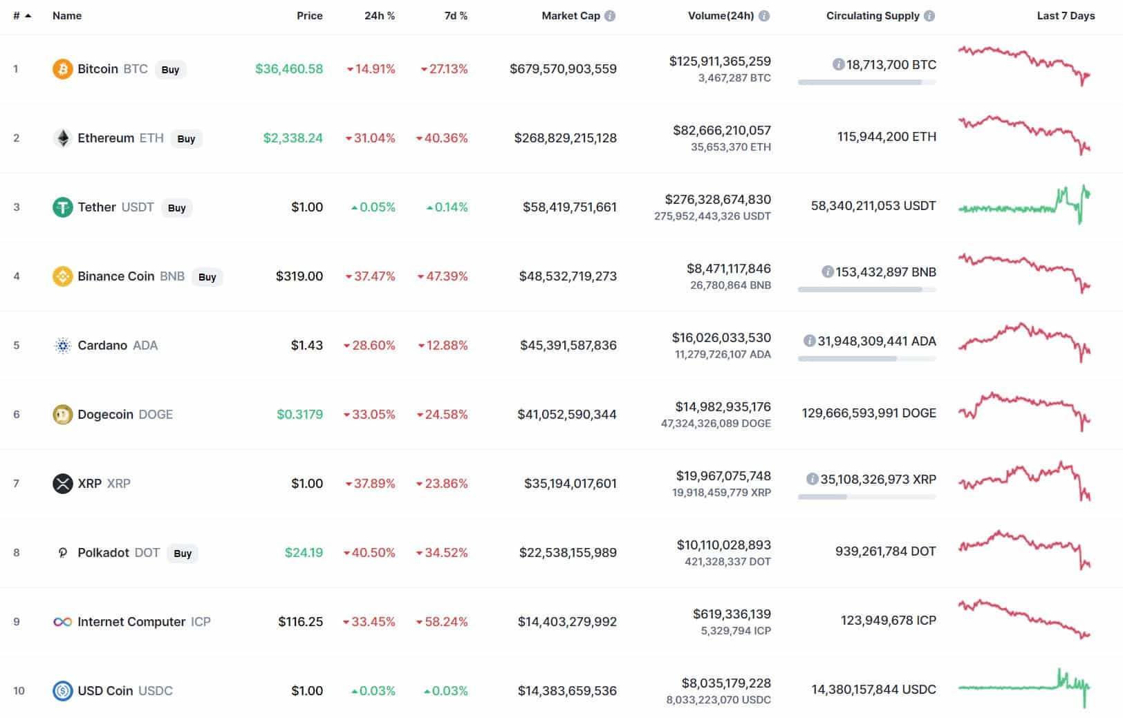The width and height of the screenshot is (1123, 718).
Task: Sort by Name column header
Action: (67, 16)
